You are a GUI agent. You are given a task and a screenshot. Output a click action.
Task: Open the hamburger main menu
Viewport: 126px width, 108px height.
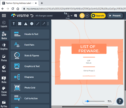point(4,16)
